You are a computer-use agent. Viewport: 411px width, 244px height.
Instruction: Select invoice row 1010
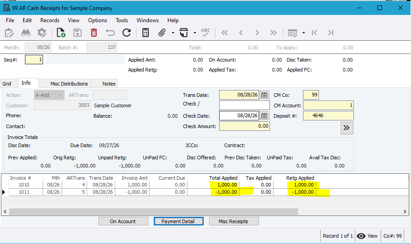(x=205, y=185)
